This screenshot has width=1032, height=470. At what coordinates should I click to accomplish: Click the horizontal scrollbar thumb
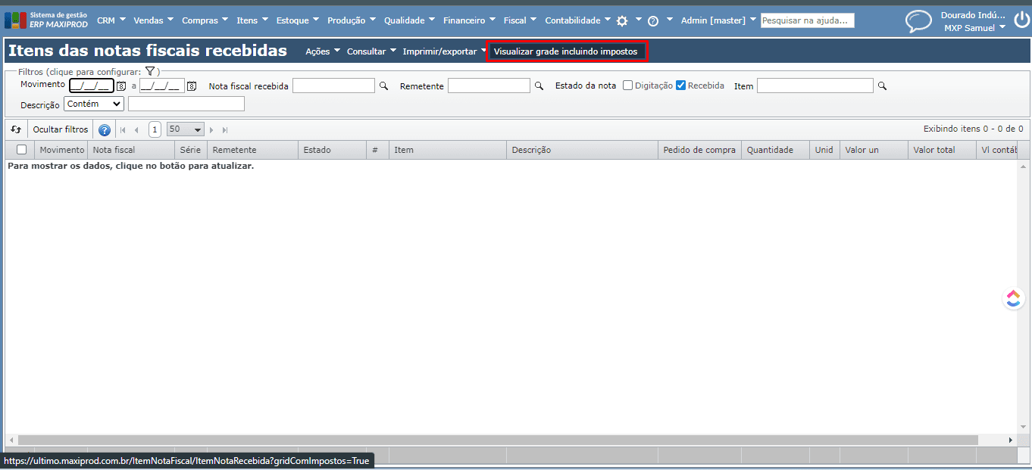[x=498, y=440]
